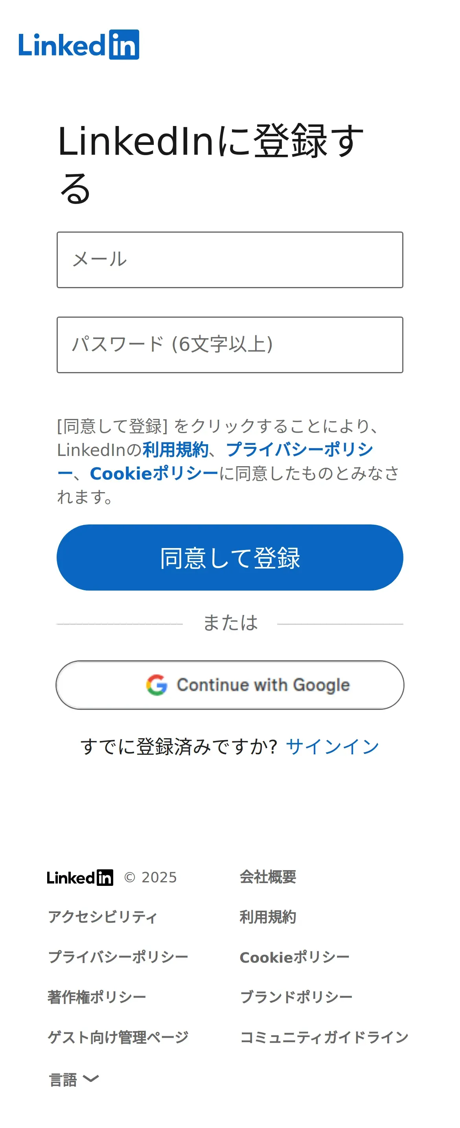The width and height of the screenshot is (460, 1128).
Task: Open 著作権ポリシー footer link
Action: click(97, 997)
